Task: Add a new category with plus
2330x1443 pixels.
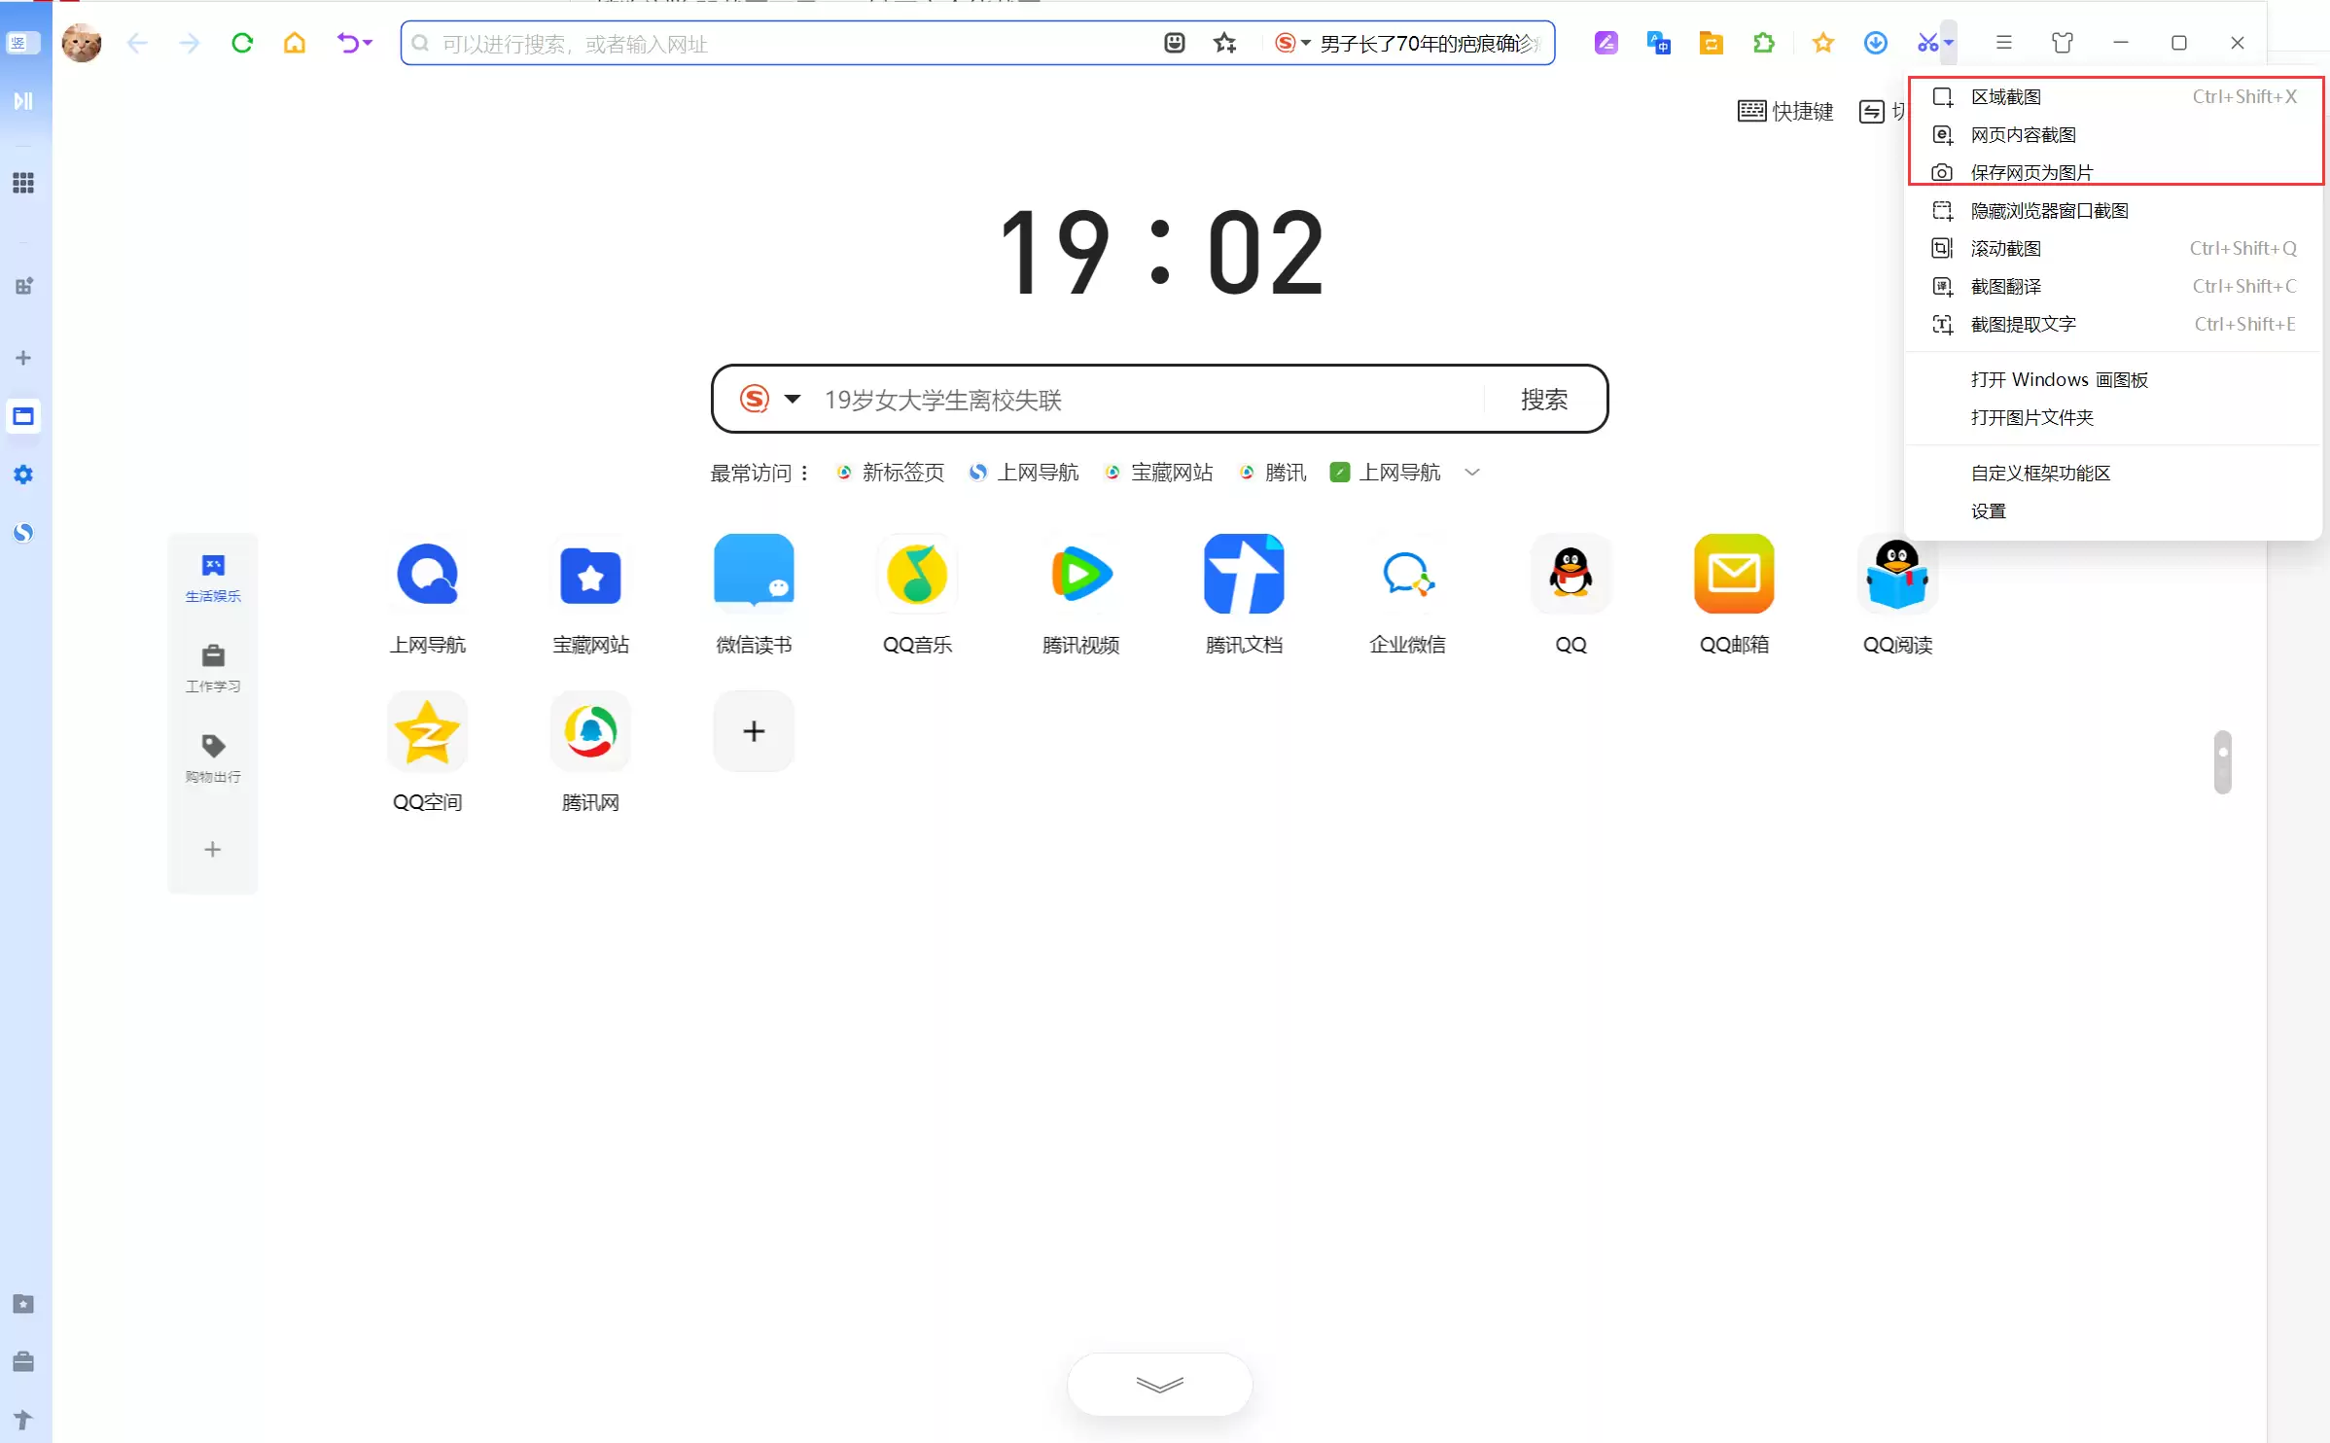Action: 213,850
